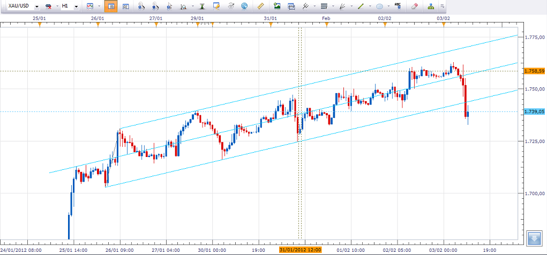
Task: Click the blue globe icon
Action: 244,6
